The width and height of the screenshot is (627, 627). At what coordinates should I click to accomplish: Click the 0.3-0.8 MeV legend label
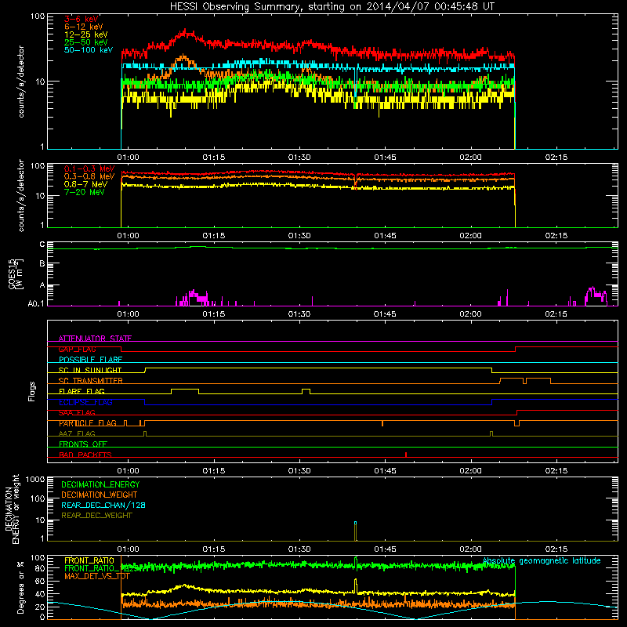tap(89, 176)
